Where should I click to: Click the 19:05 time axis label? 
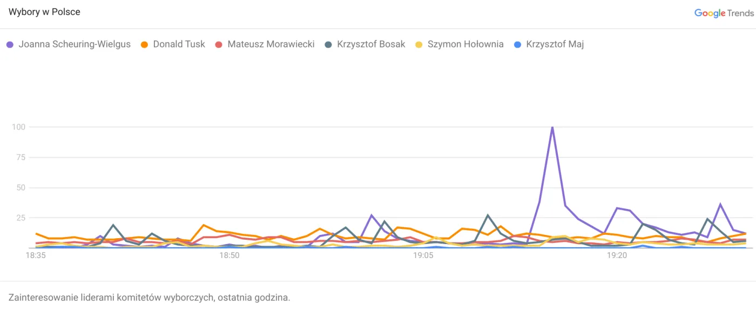pyautogui.click(x=423, y=256)
